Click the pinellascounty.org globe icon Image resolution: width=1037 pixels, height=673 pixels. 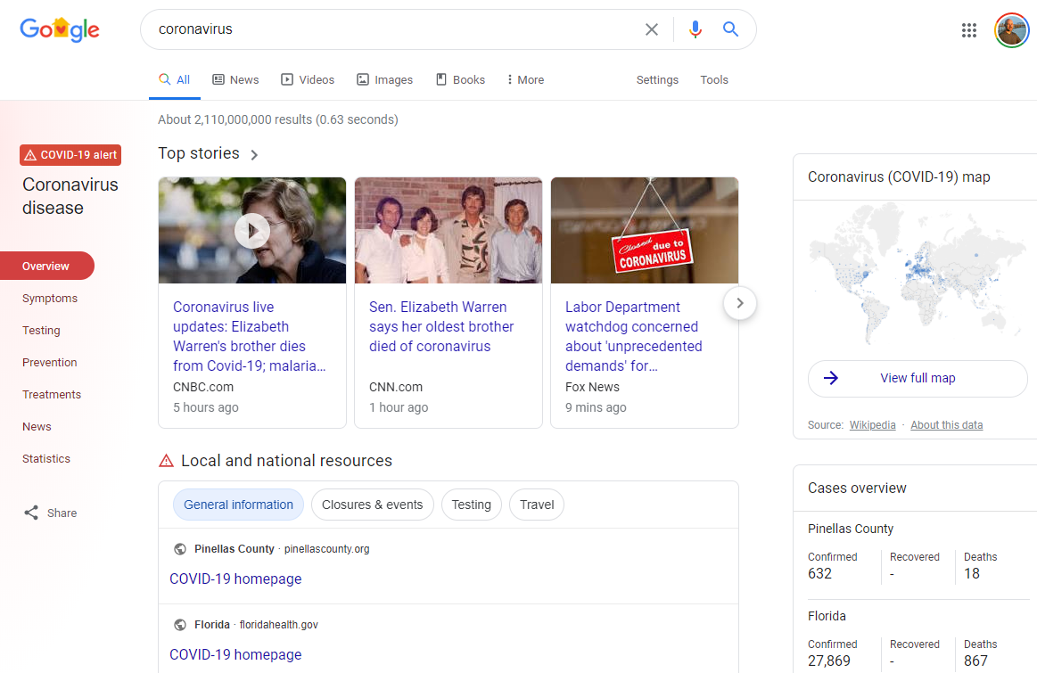click(x=180, y=549)
